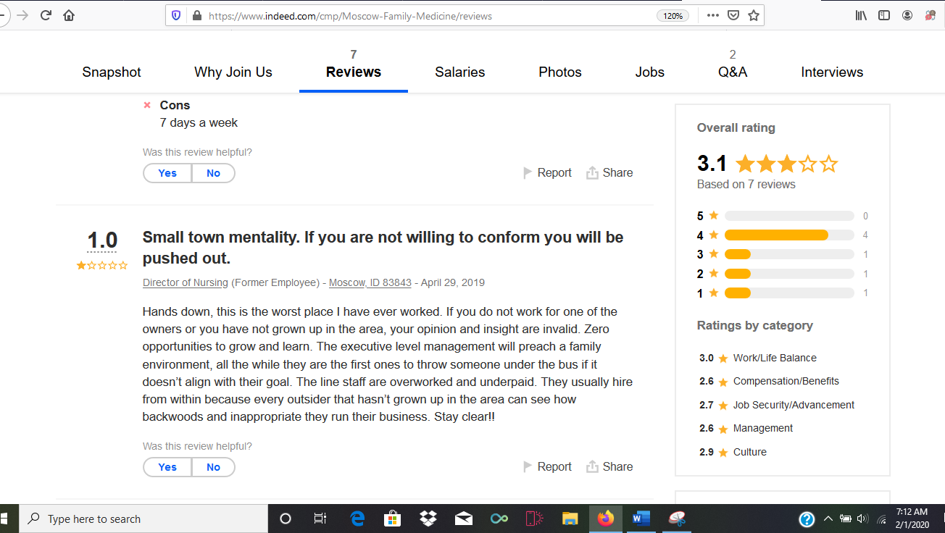Open Snipping Tool on the taskbar
Image resolution: width=945 pixels, height=533 pixels.
coord(677,519)
